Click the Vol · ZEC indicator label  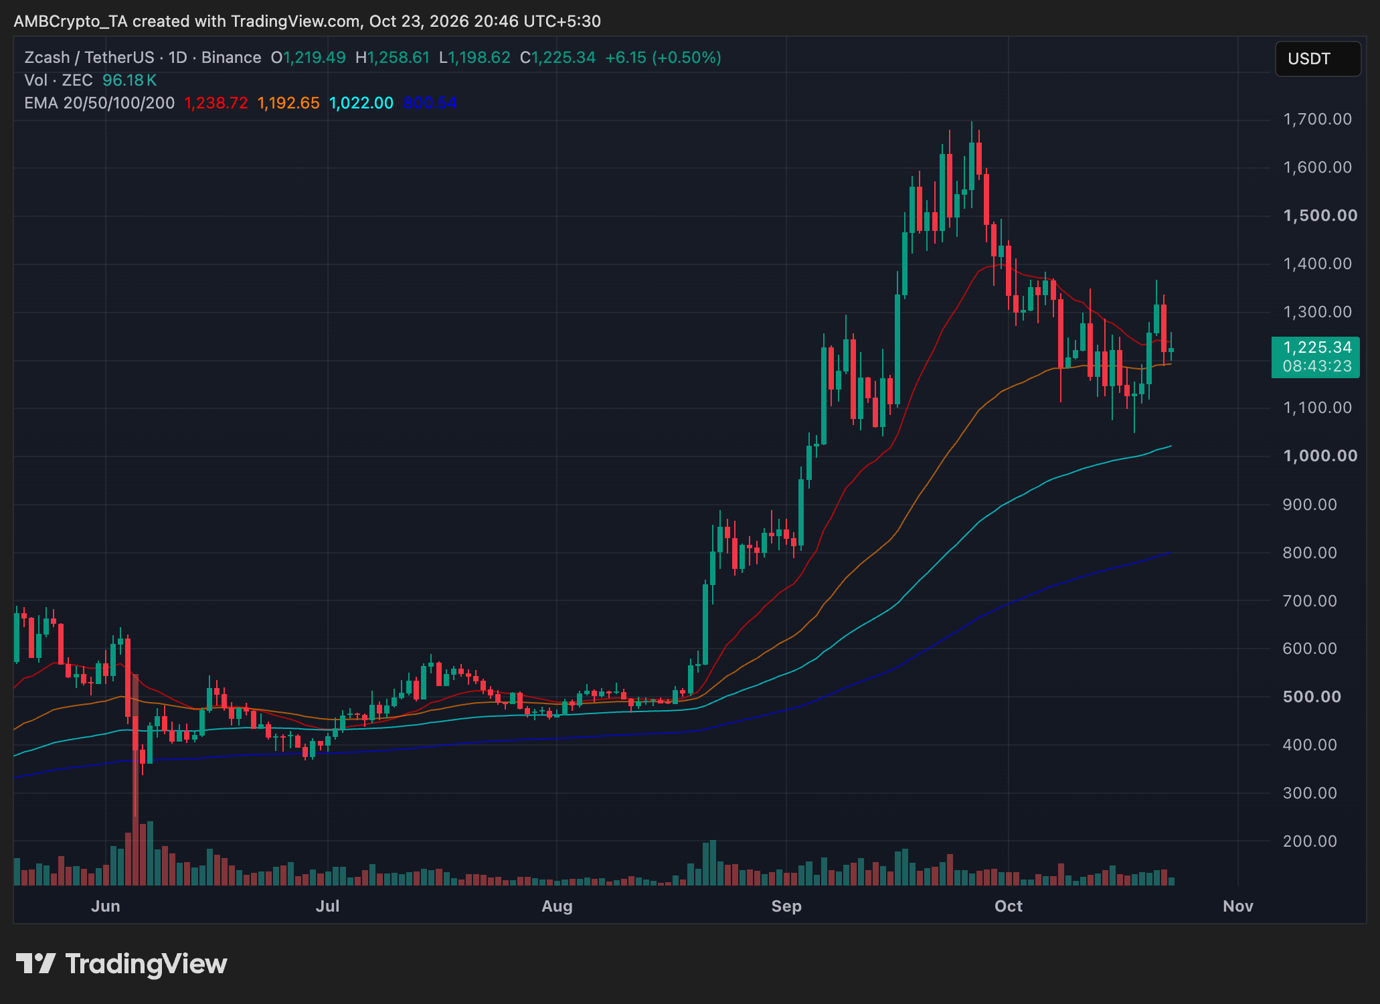58,80
